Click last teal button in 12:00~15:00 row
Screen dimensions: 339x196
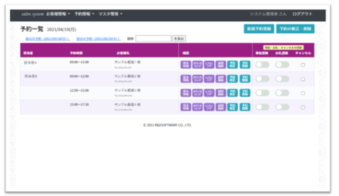(x=245, y=93)
